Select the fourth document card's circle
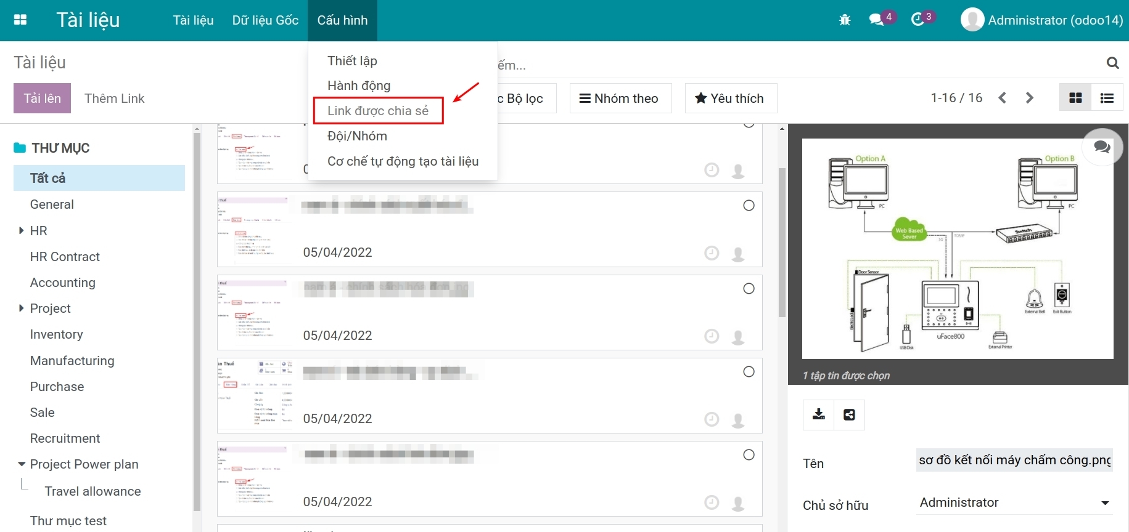1129x532 pixels. point(749,372)
